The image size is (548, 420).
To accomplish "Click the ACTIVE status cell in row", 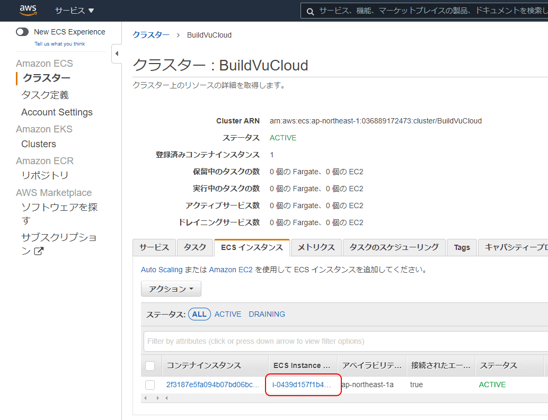I will (x=492, y=385).
